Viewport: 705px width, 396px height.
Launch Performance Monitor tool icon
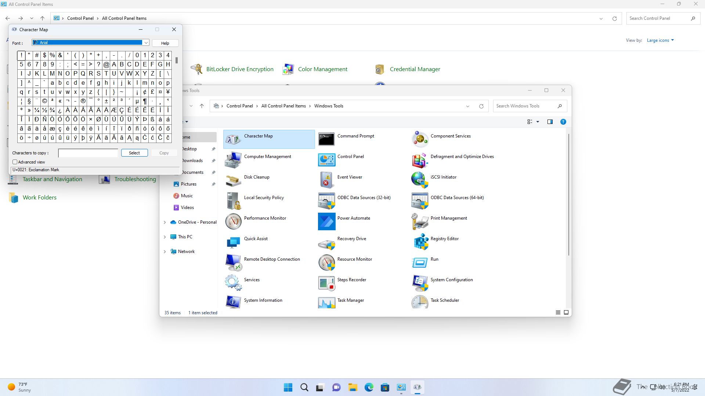[x=233, y=221]
